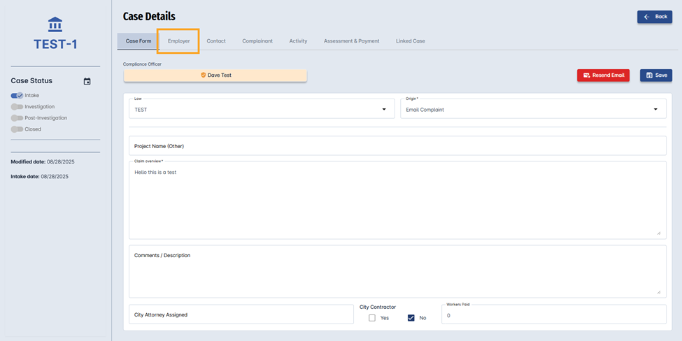The width and height of the screenshot is (682, 341).
Task: Focus the City Attorney Assigned field
Action: 241,314
